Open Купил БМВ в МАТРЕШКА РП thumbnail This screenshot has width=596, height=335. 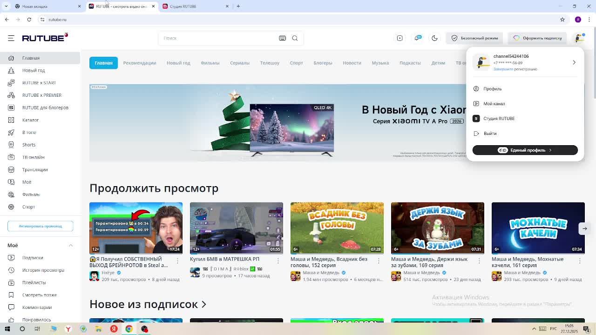tap(237, 228)
